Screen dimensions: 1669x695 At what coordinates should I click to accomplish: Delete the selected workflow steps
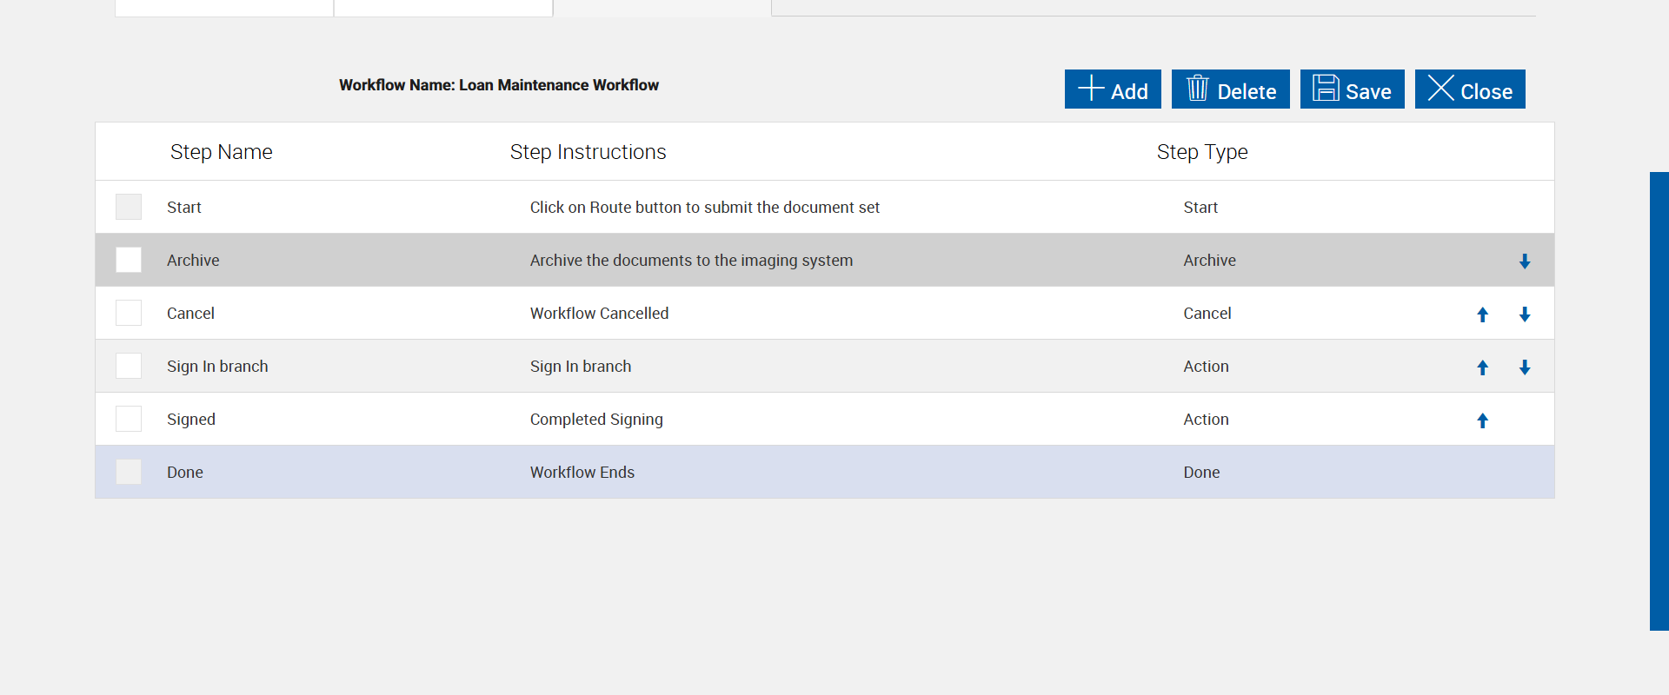(1230, 89)
